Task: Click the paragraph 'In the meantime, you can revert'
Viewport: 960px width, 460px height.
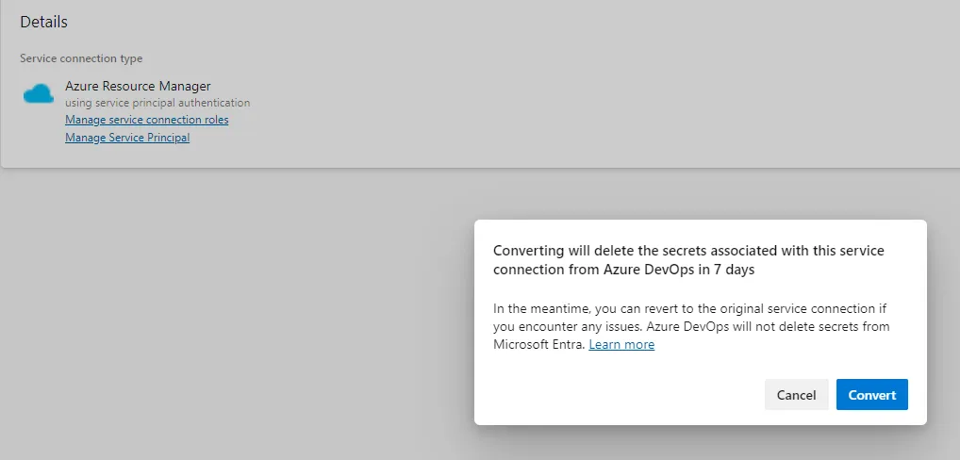Action: (691, 327)
